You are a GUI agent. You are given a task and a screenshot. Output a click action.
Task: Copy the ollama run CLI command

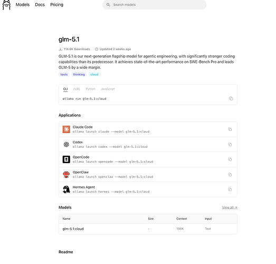click(231, 99)
